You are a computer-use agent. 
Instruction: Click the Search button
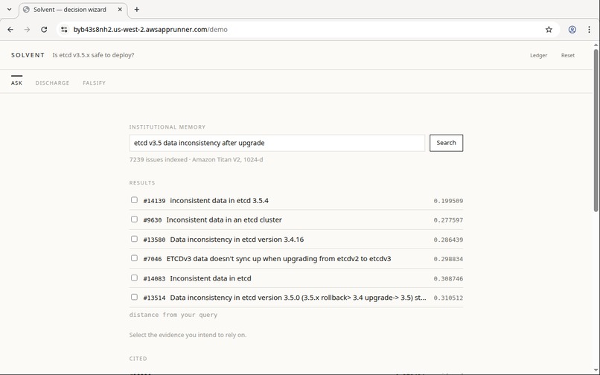446,143
